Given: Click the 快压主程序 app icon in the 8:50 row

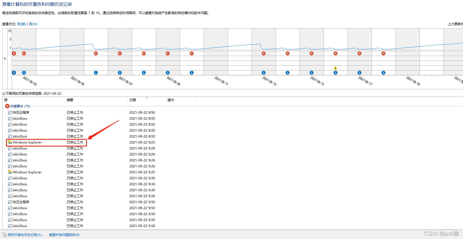Looking at the screenshot, I should pos(10,113).
